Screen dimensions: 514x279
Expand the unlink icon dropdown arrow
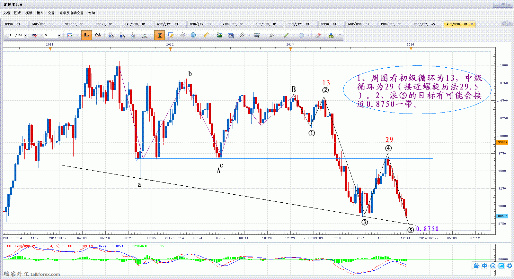pos(41,35)
